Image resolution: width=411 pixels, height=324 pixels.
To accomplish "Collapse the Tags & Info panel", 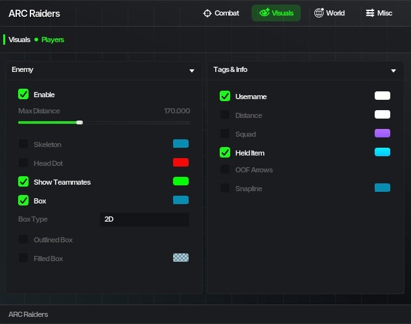I will (393, 70).
